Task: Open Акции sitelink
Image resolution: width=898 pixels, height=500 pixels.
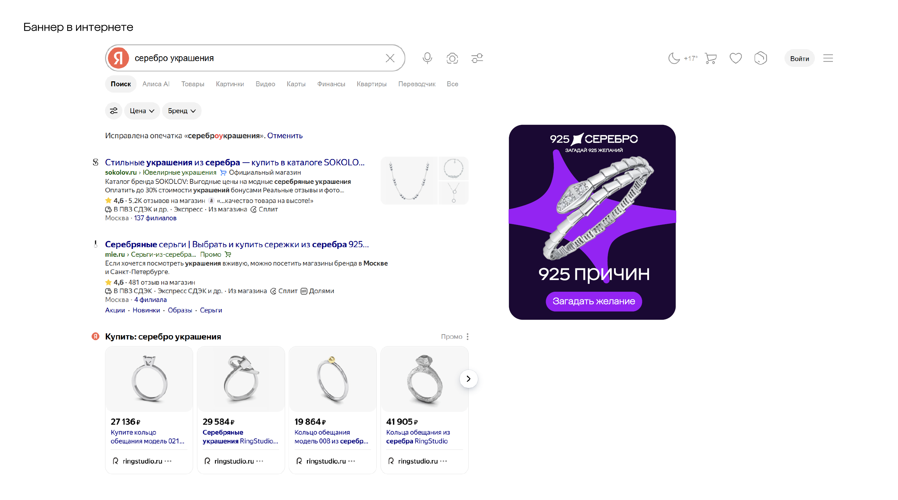Action: pos(115,310)
